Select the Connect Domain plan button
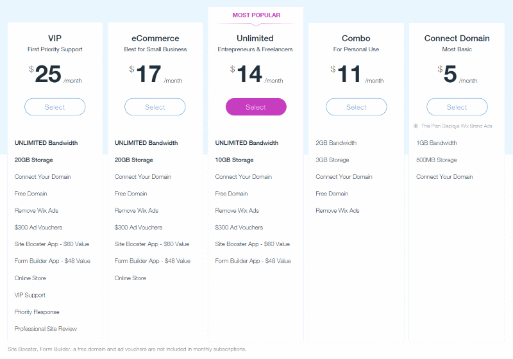Viewport: 513px width, 359px height. (x=457, y=107)
